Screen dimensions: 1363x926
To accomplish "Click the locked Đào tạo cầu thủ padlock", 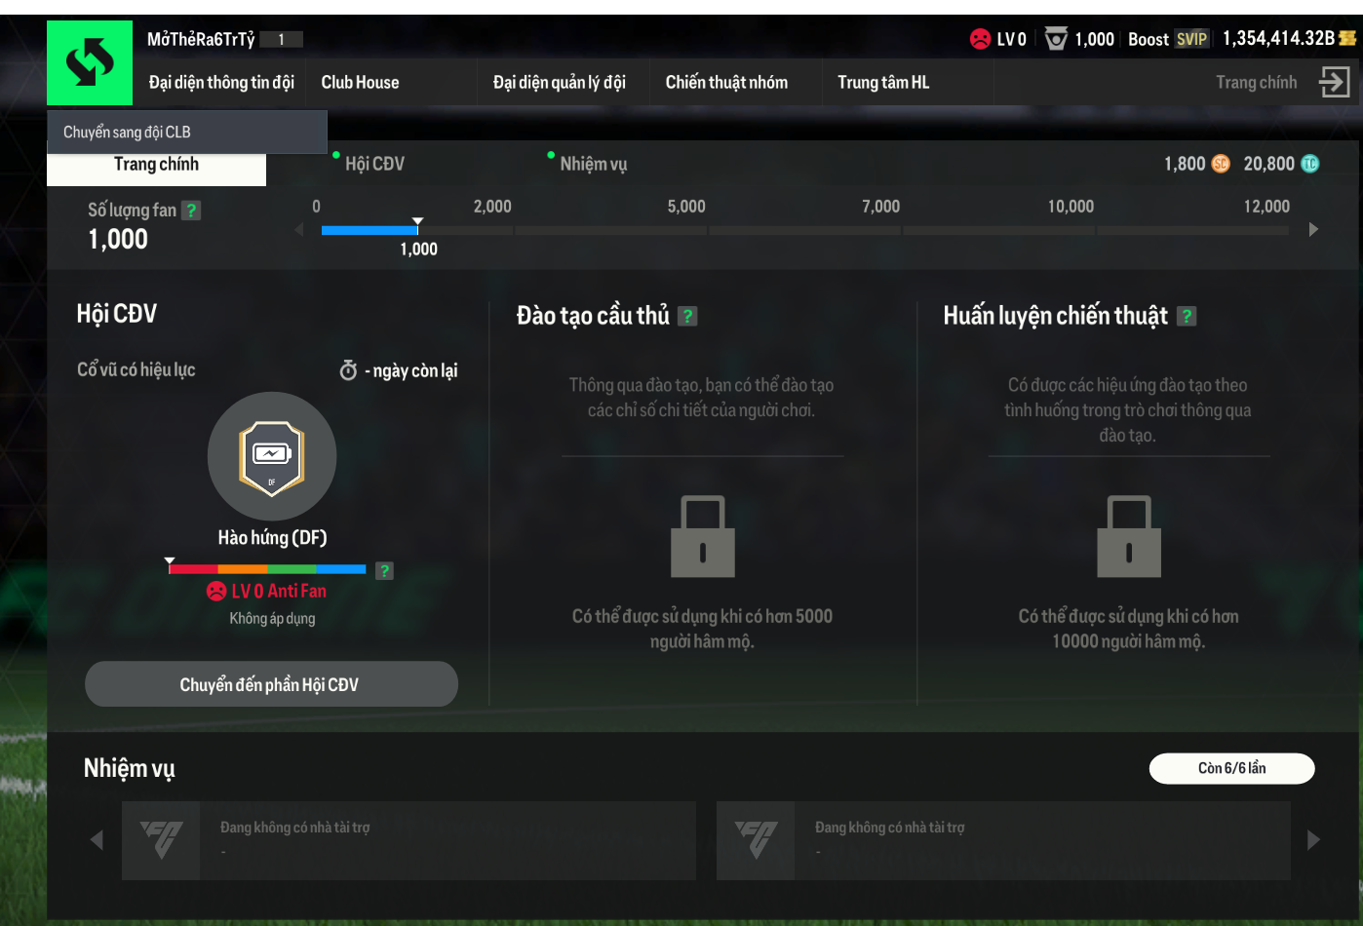I will 702,537.
